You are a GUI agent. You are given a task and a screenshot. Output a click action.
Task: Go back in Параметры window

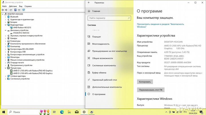[89, 3]
